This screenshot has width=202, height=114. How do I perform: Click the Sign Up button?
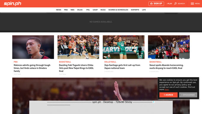tap(156, 4)
